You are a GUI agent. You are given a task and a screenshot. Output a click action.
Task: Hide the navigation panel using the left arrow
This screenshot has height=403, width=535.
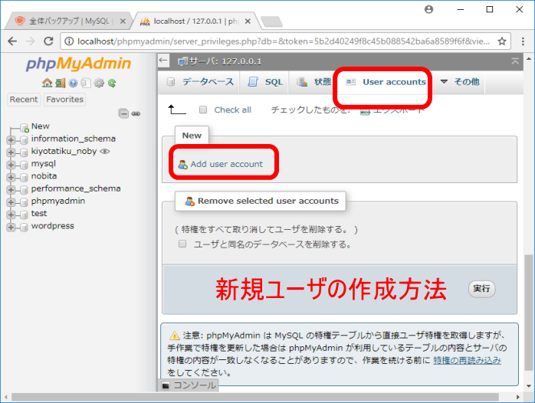click(163, 61)
